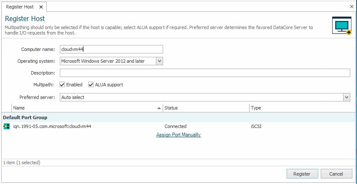The width and height of the screenshot is (357, 184).
Task: Click the Name column sort arrow
Action: point(159,108)
